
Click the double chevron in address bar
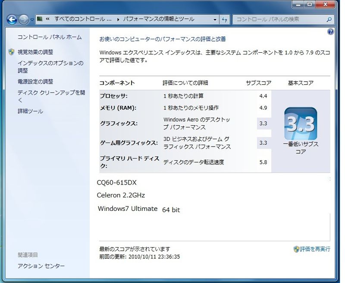[47, 19]
